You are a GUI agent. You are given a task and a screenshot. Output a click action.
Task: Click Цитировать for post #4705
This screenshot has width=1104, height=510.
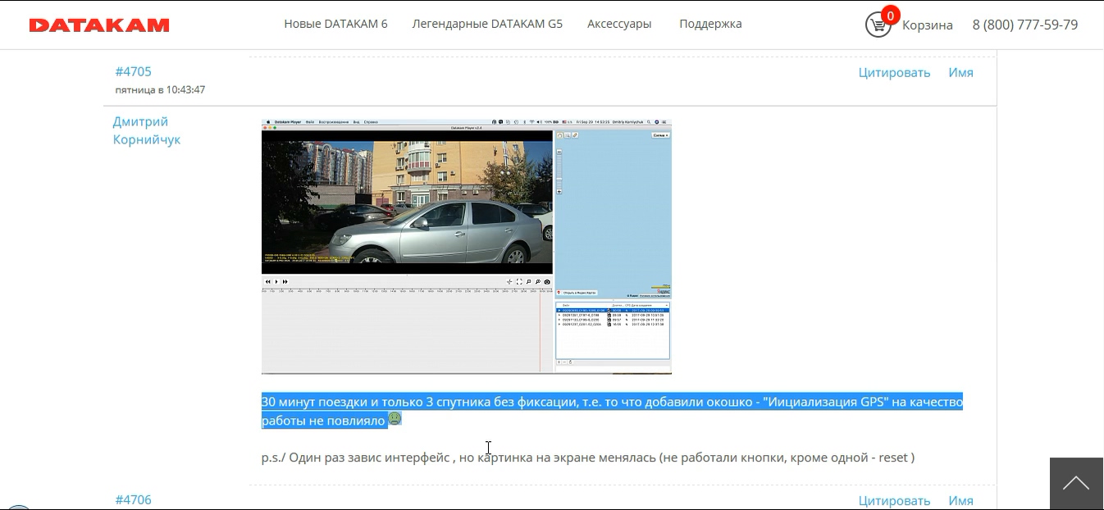point(894,72)
